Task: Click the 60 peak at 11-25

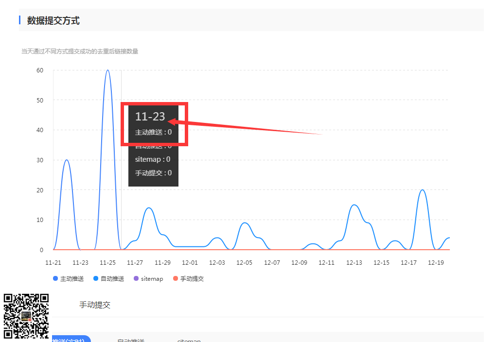Action: [x=107, y=70]
